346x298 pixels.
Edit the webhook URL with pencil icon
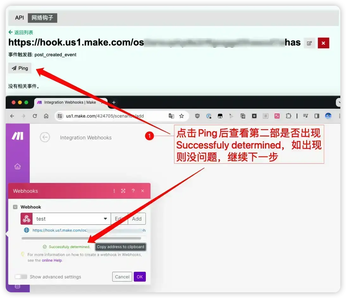tap(309, 43)
